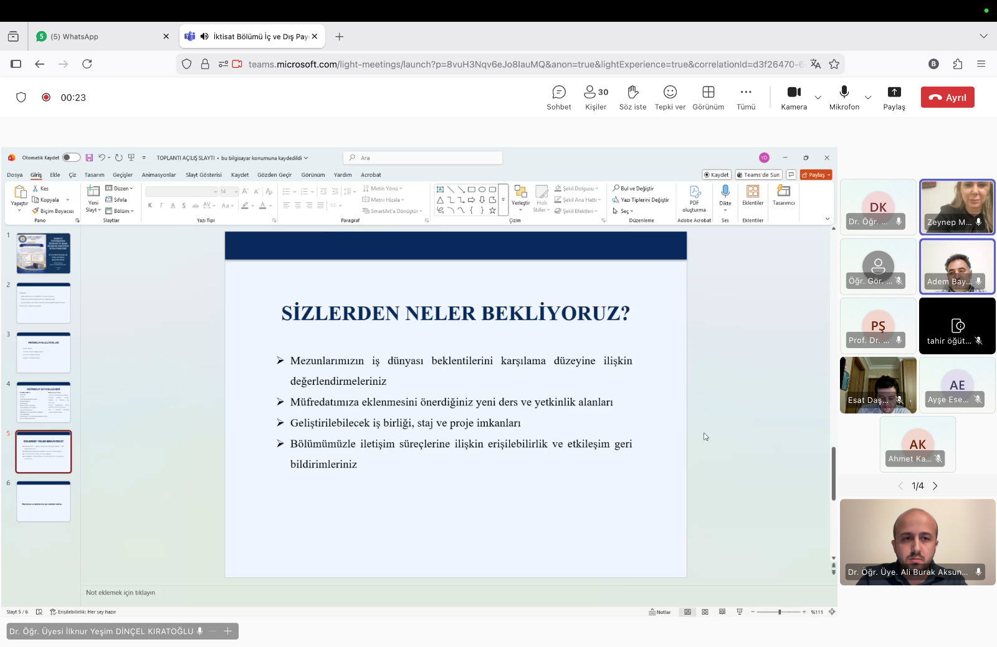Open Tepki ver reactions
This screenshot has height=647, width=997.
pos(670,98)
